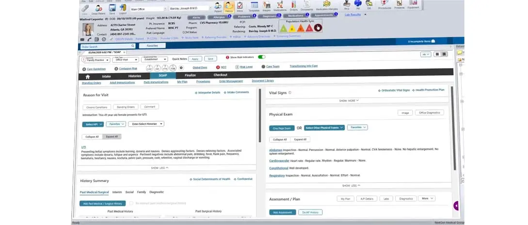Open the Select HPI dropdown
528x225 pixels.
[x=93, y=124]
